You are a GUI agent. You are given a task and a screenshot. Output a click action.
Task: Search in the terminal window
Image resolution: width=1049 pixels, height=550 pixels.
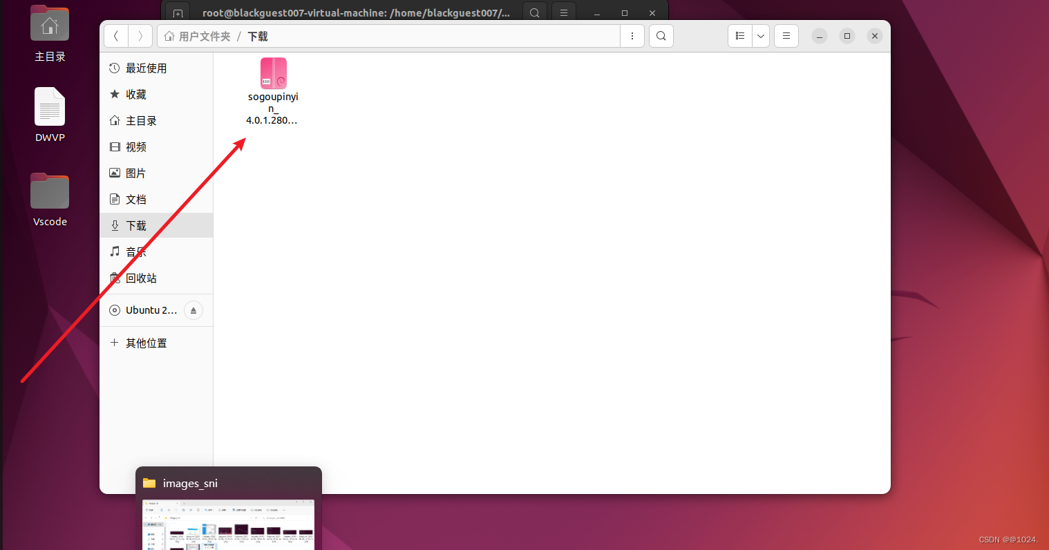point(534,13)
